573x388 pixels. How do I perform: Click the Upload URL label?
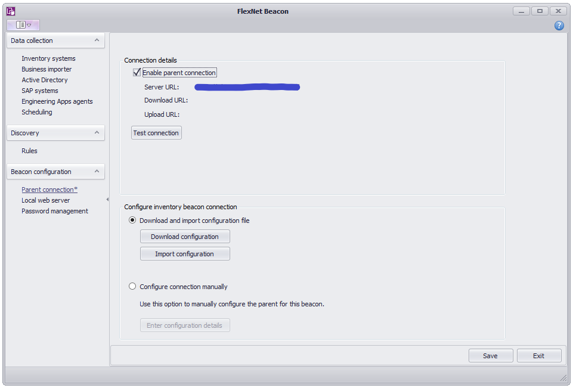coord(162,114)
